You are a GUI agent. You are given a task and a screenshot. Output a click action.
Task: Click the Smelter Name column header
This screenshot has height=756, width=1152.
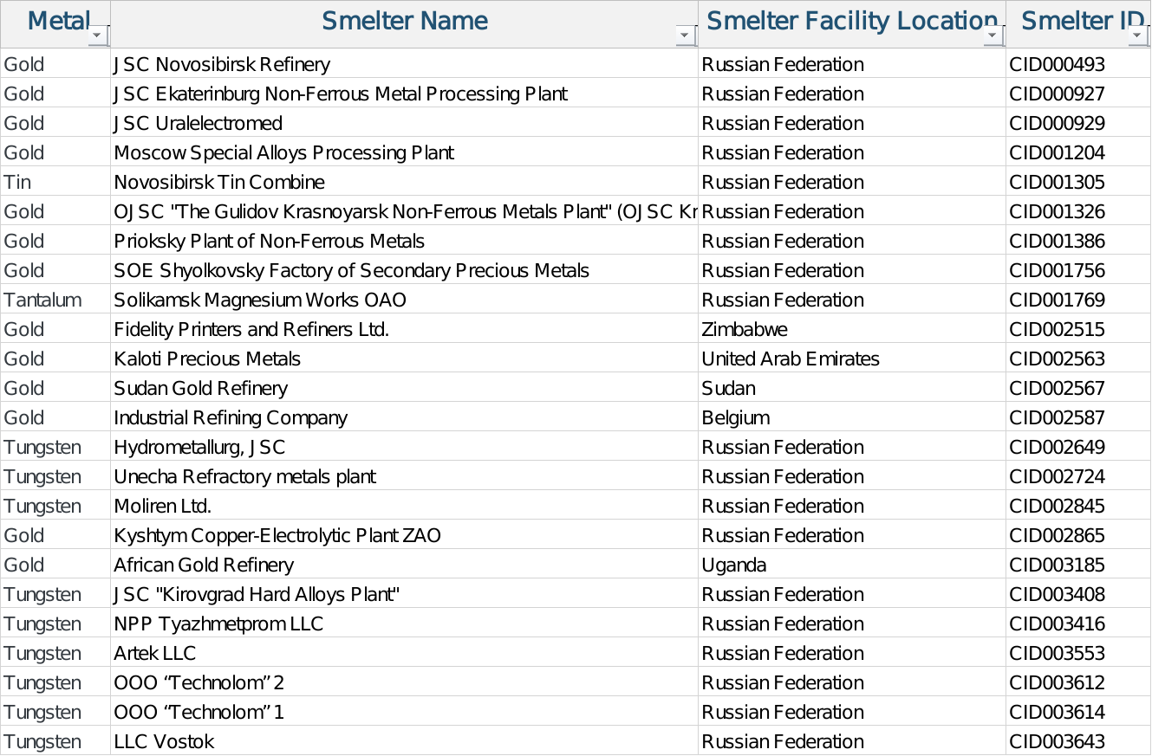point(404,22)
